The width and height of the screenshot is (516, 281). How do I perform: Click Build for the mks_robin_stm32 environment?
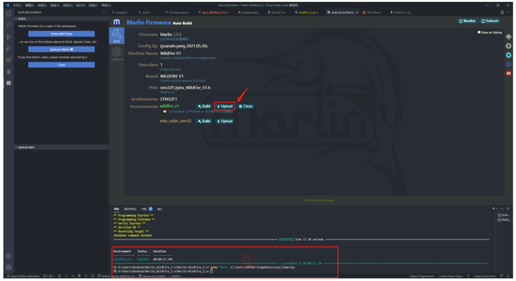click(204, 121)
